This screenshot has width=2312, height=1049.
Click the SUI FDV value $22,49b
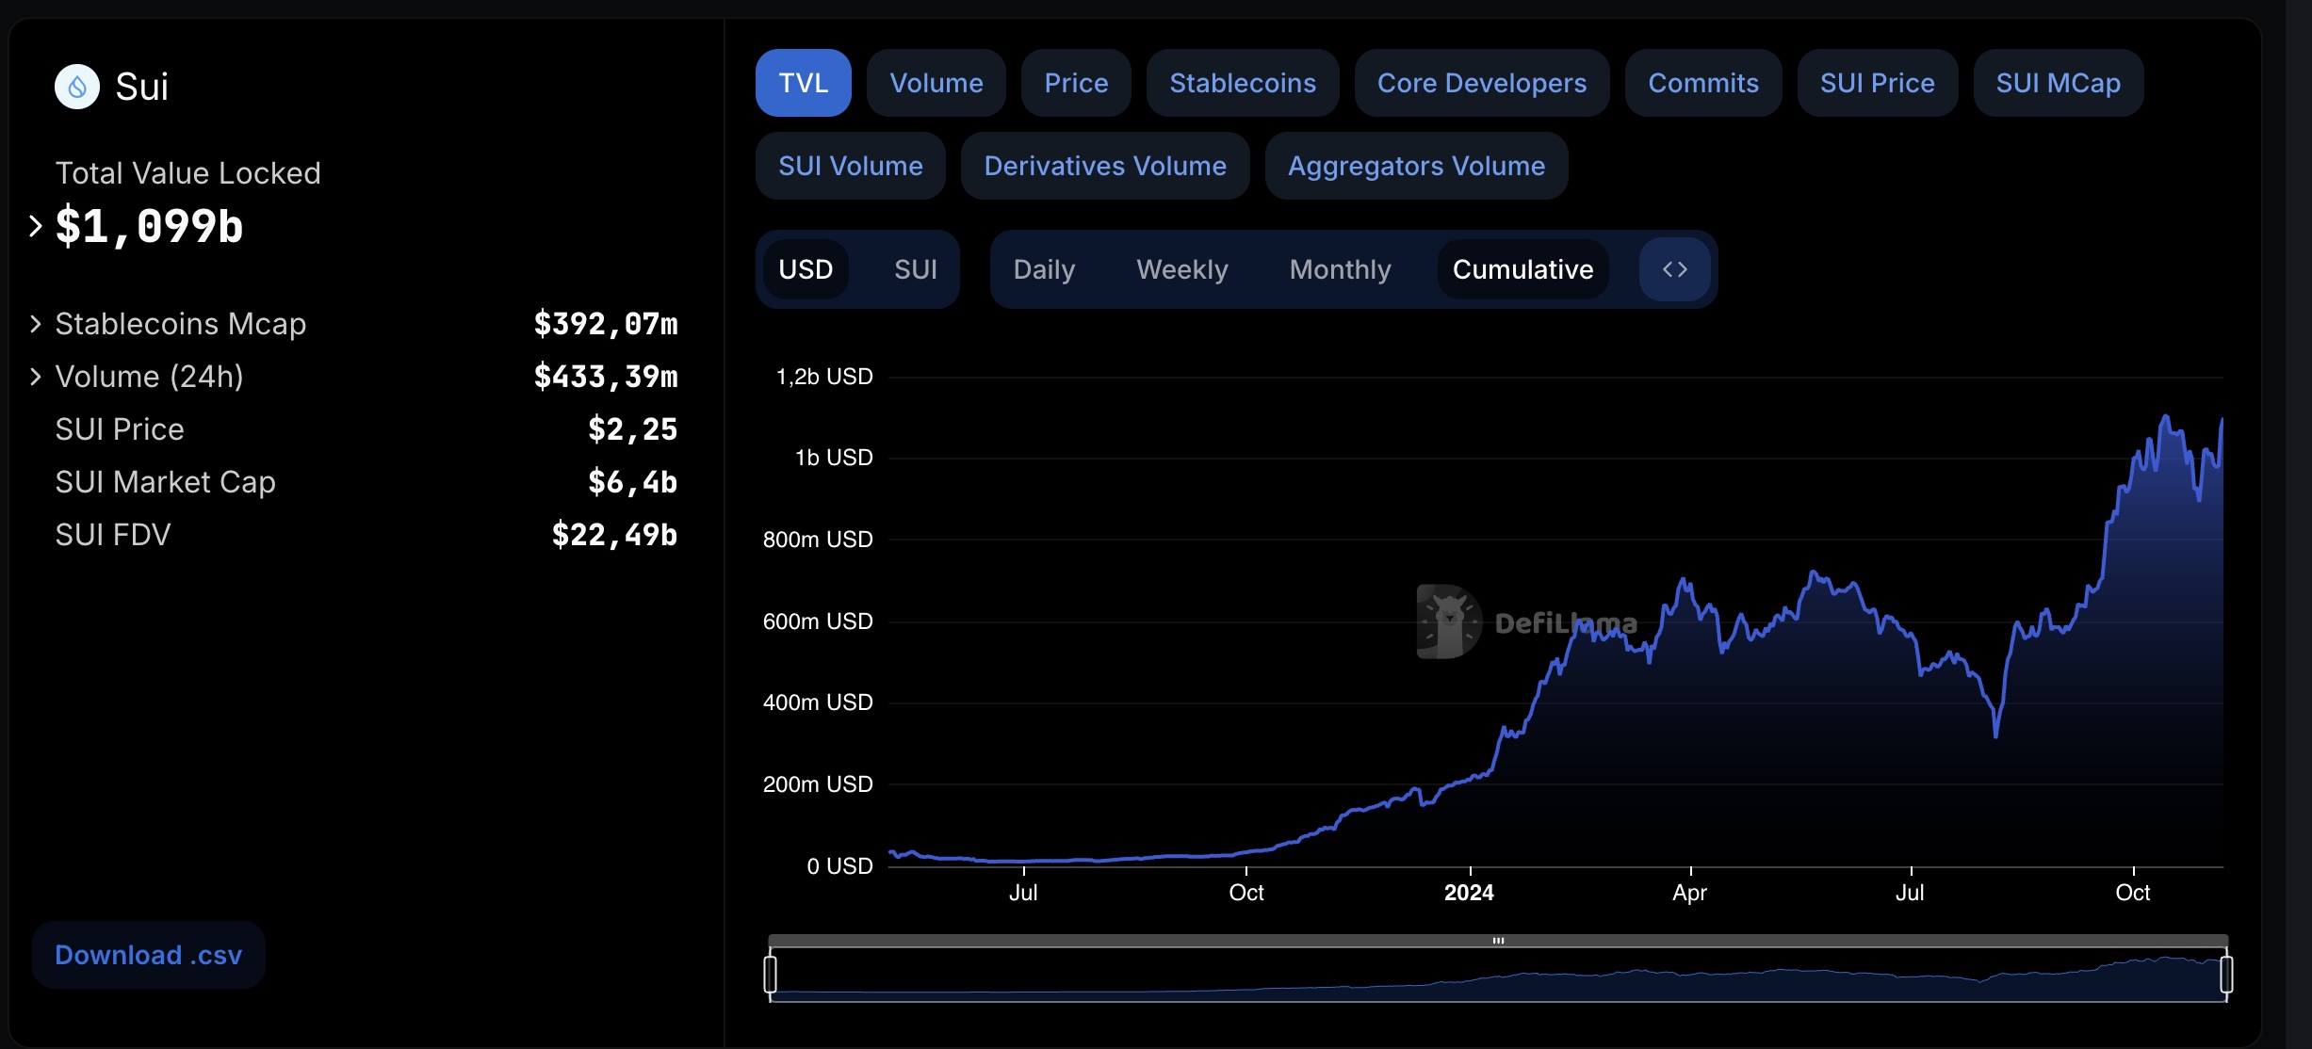[x=614, y=535]
